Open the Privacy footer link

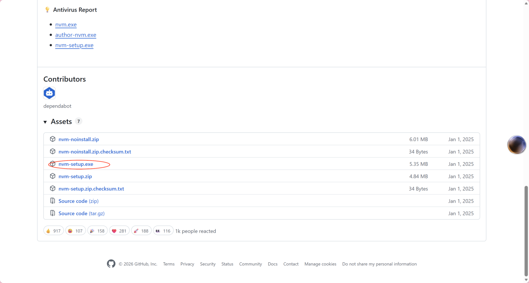[x=187, y=264]
